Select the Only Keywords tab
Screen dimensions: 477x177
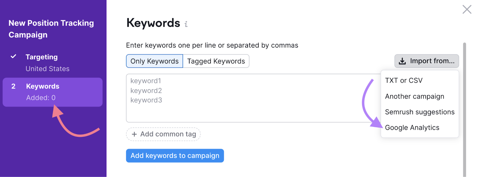click(x=154, y=61)
